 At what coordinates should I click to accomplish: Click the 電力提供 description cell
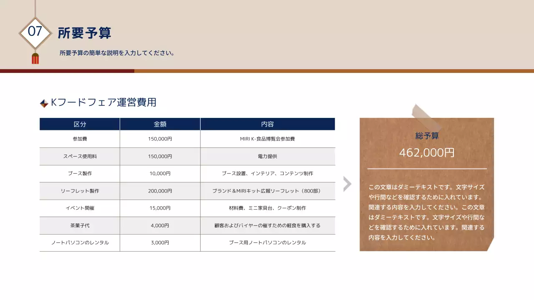point(267,156)
